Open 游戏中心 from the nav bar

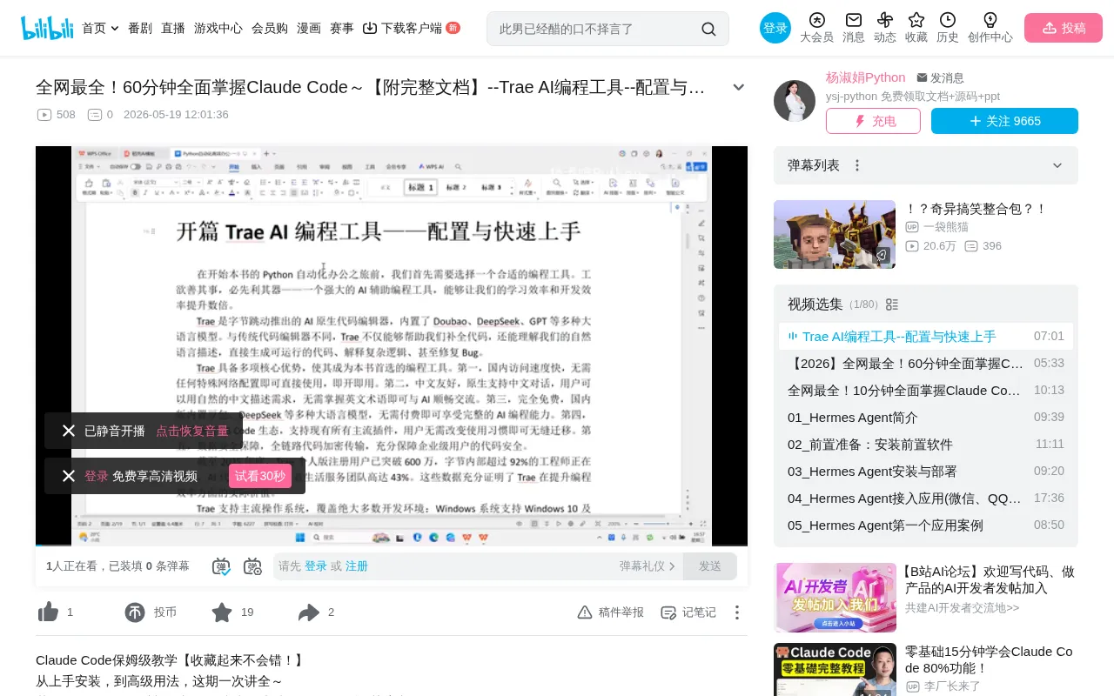pyautogui.click(x=218, y=28)
